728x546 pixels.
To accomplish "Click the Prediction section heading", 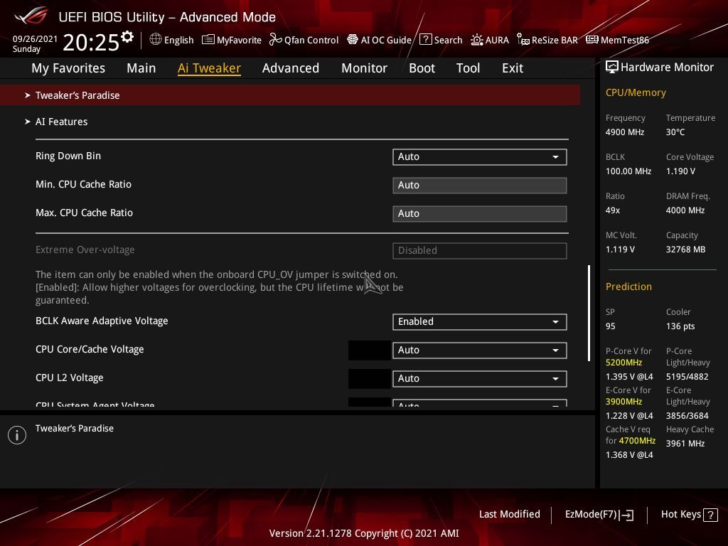I will 628,287.
